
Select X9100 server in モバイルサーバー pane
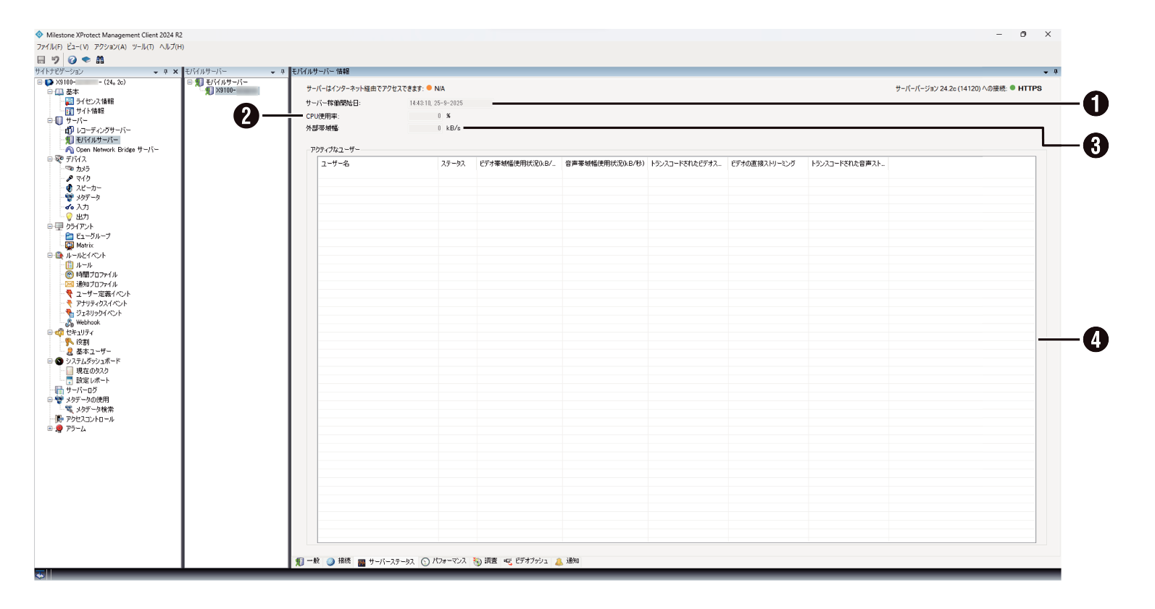pyautogui.click(x=236, y=91)
